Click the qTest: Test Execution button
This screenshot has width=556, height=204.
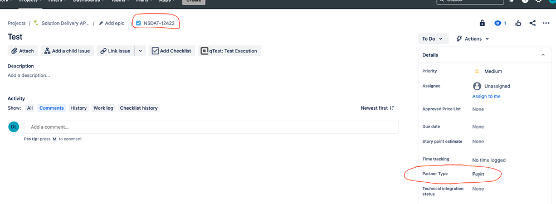(x=230, y=51)
